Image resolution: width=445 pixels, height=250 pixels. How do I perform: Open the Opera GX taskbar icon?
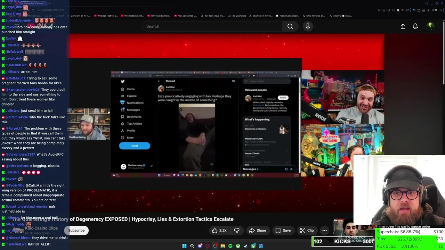click(208, 246)
